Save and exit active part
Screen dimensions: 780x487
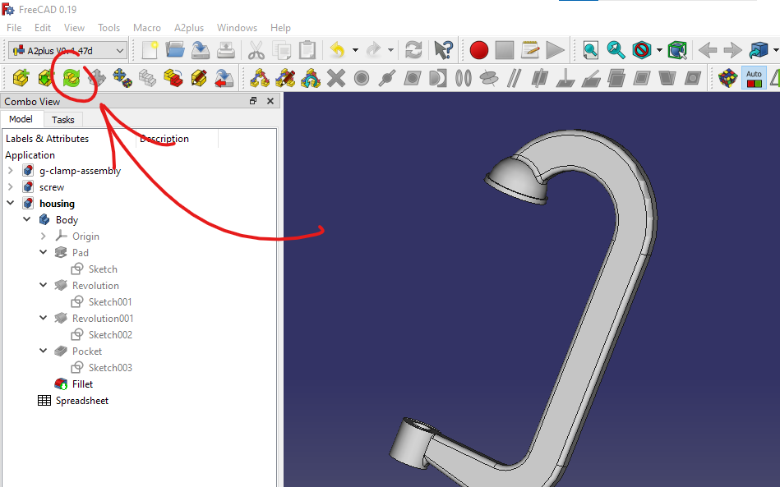tap(224, 78)
